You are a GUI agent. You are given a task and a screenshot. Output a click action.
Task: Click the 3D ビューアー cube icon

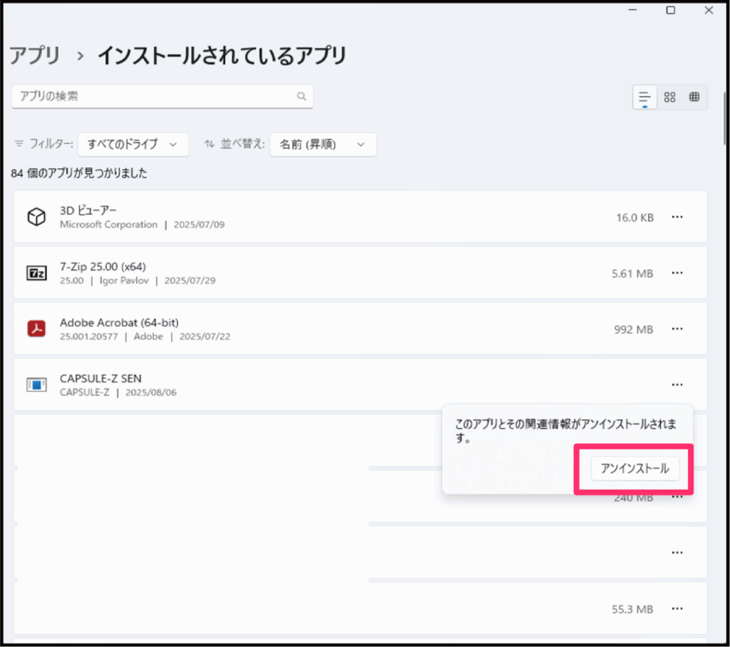pyautogui.click(x=36, y=217)
